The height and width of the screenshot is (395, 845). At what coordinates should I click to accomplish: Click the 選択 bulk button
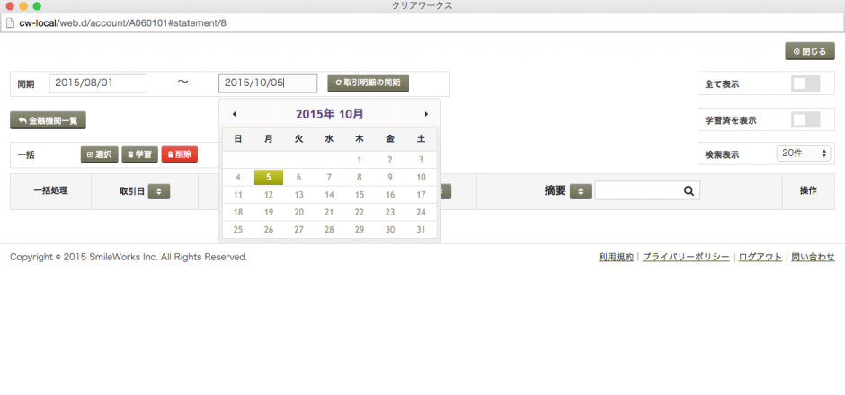pyautogui.click(x=99, y=154)
